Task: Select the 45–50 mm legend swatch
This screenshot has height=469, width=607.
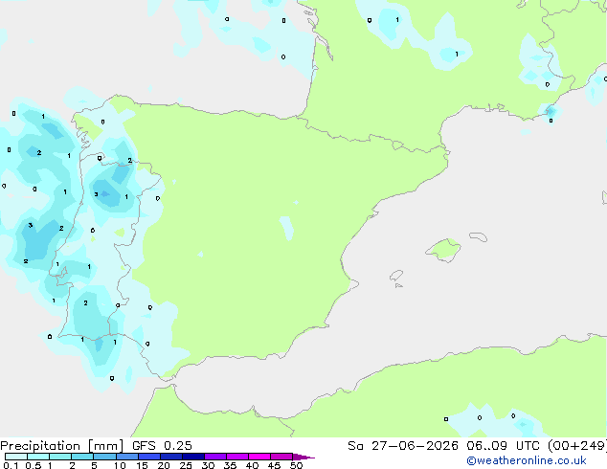Action: click(x=281, y=457)
